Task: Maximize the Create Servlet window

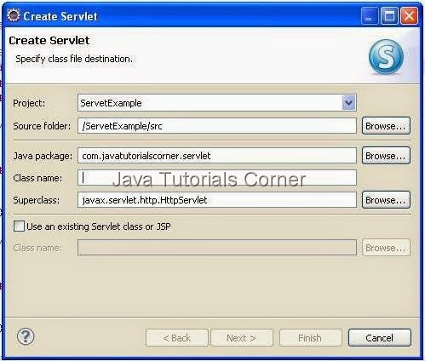Action: 389,15
